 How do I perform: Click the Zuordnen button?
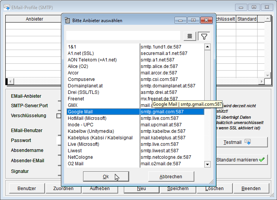(x=63, y=188)
